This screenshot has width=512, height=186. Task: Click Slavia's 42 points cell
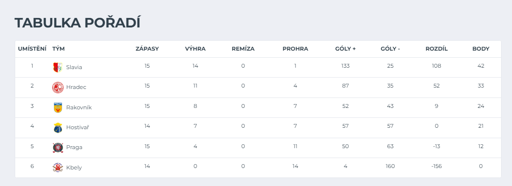click(x=481, y=66)
